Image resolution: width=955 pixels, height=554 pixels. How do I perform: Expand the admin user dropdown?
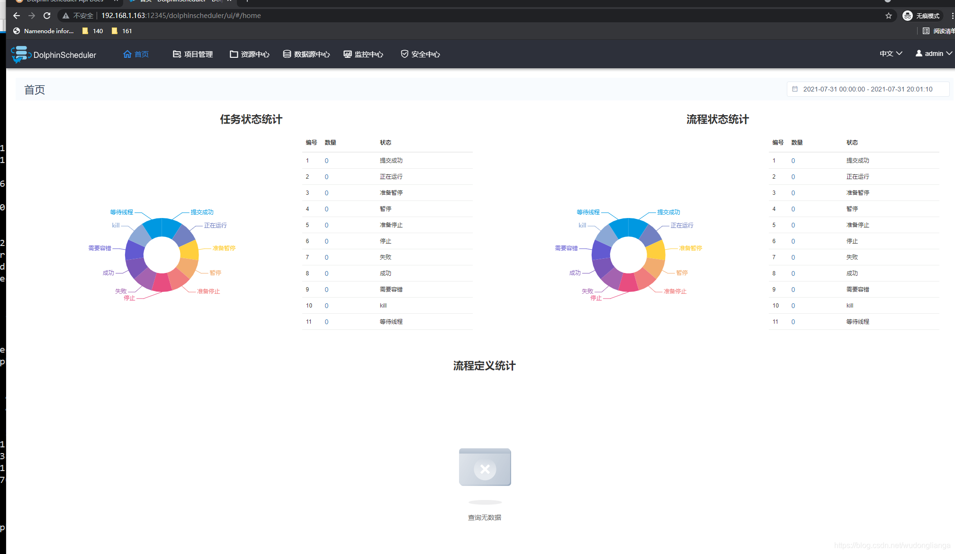[x=932, y=53]
